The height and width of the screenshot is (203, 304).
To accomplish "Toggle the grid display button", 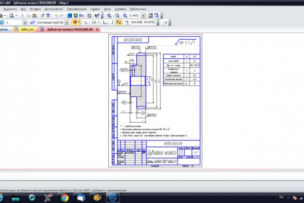I will pyautogui.click(x=94, y=22).
